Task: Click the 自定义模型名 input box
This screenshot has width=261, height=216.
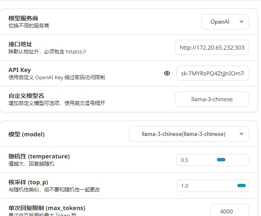Action: (x=212, y=99)
